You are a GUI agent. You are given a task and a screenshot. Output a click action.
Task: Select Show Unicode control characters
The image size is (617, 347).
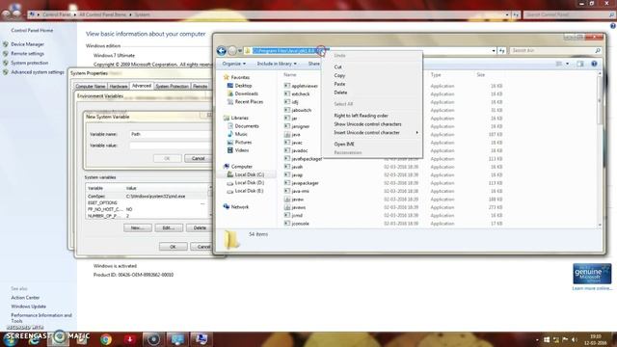pos(368,124)
